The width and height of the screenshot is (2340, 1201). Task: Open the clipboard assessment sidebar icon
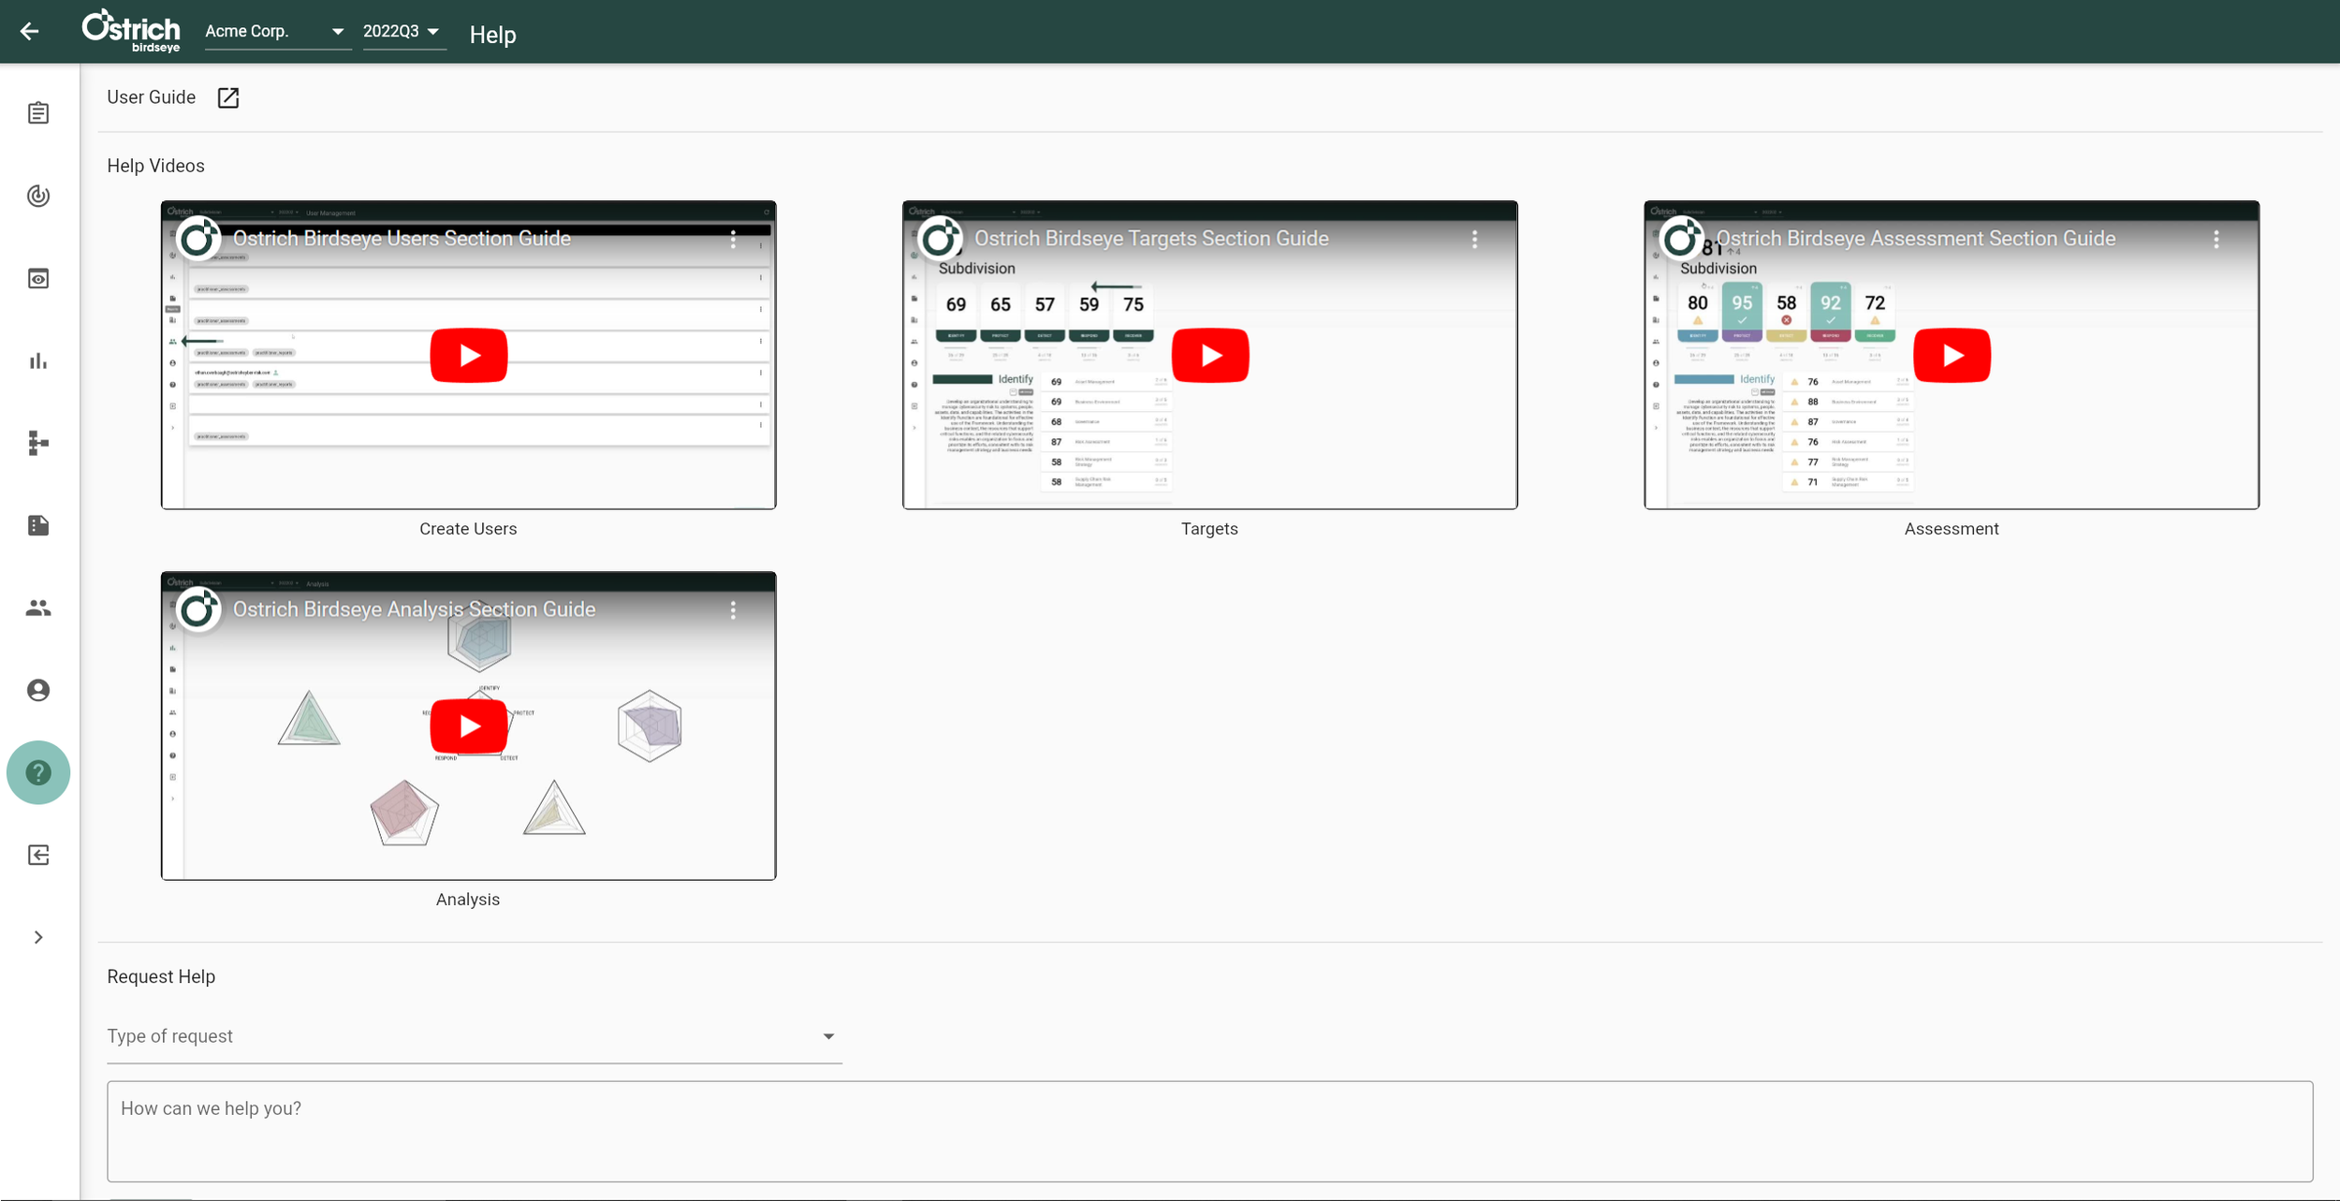point(38,113)
